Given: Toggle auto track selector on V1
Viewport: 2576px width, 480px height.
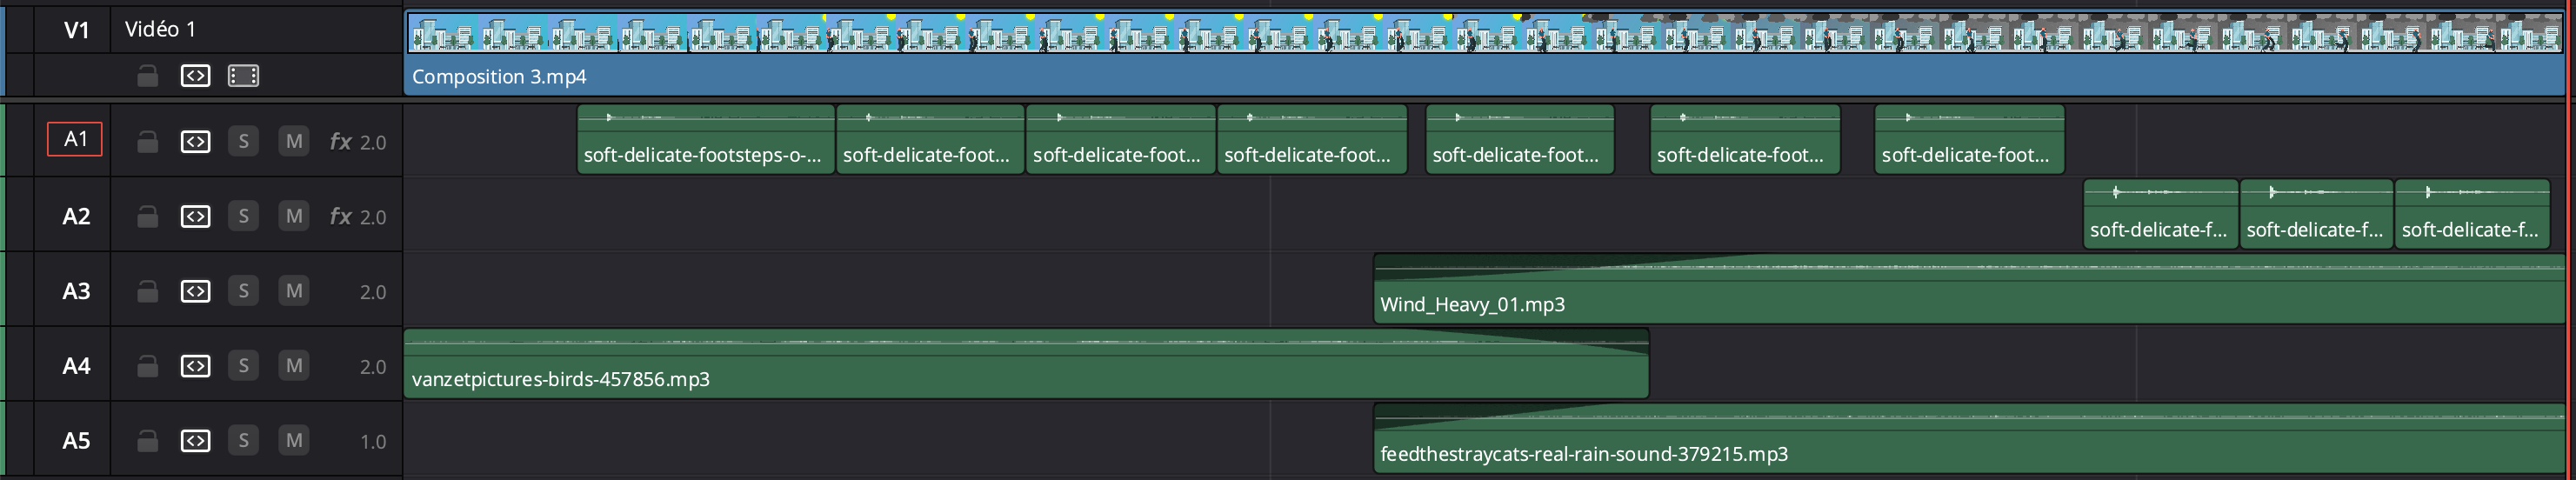Looking at the screenshot, I should (195, 76).
